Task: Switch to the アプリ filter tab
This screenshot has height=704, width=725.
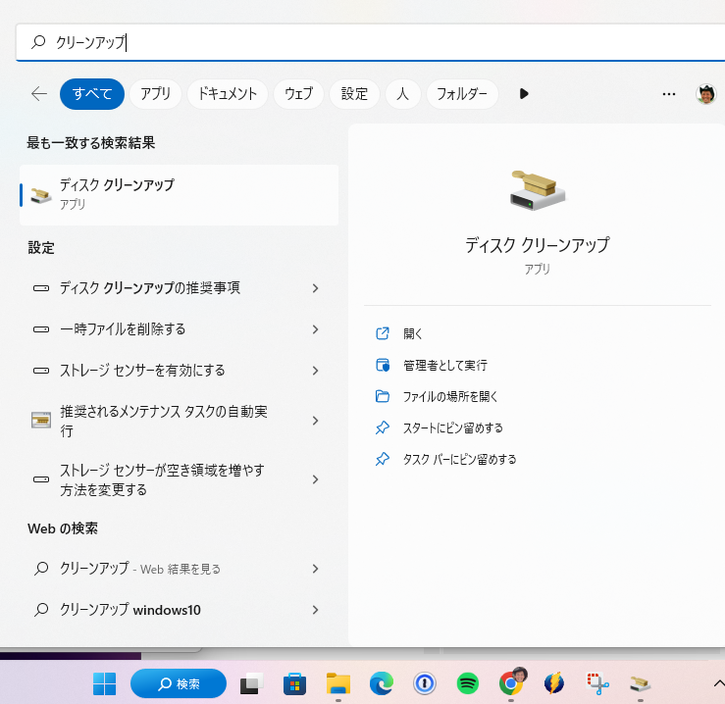Action: [x=155, y=94]
